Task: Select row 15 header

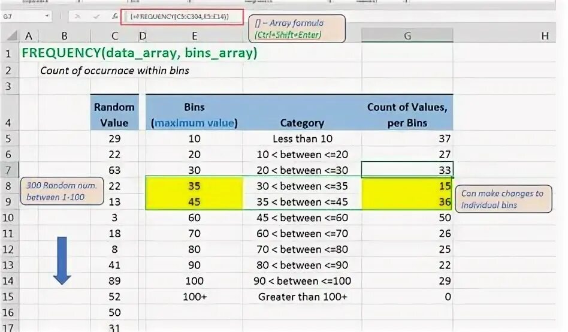Action: [9, 297]
